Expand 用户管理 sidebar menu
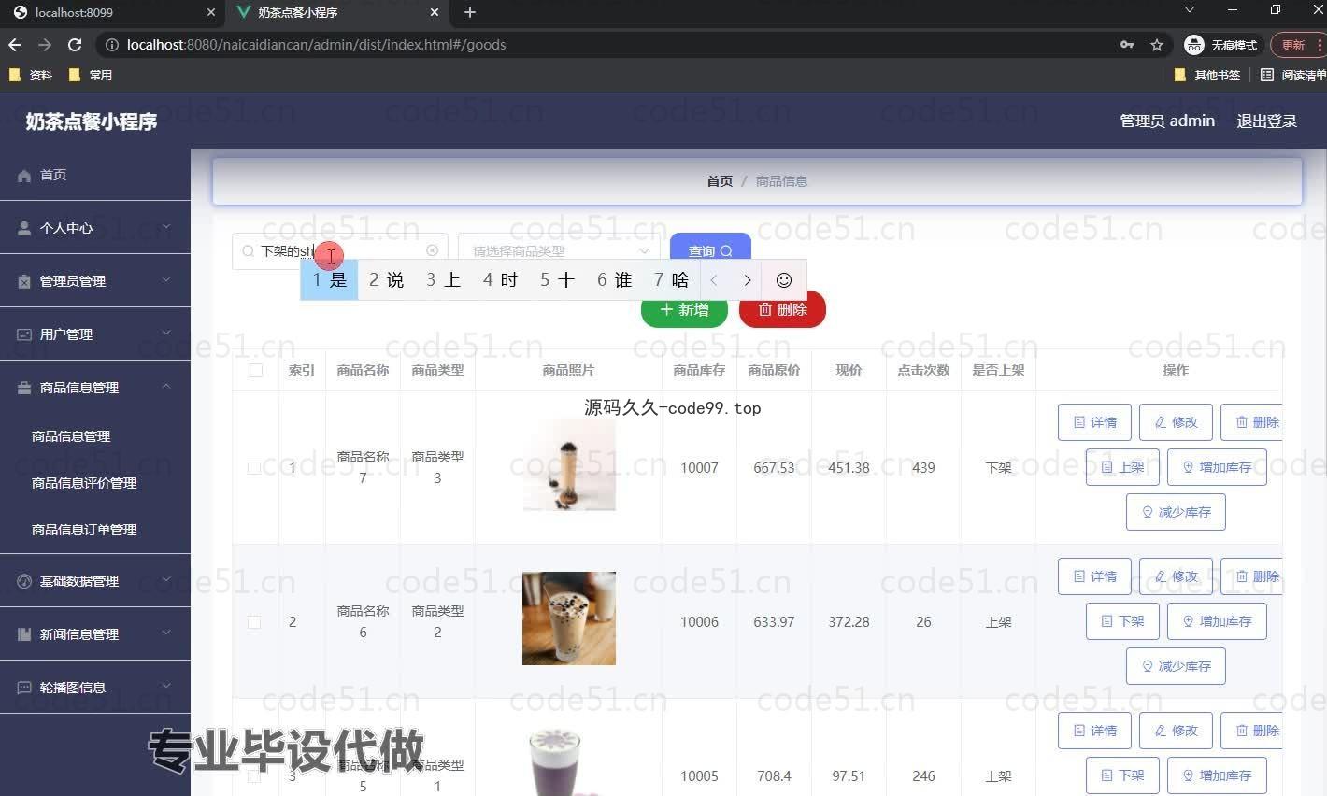Screen dimensions: 1327x796 pos(95,334)
